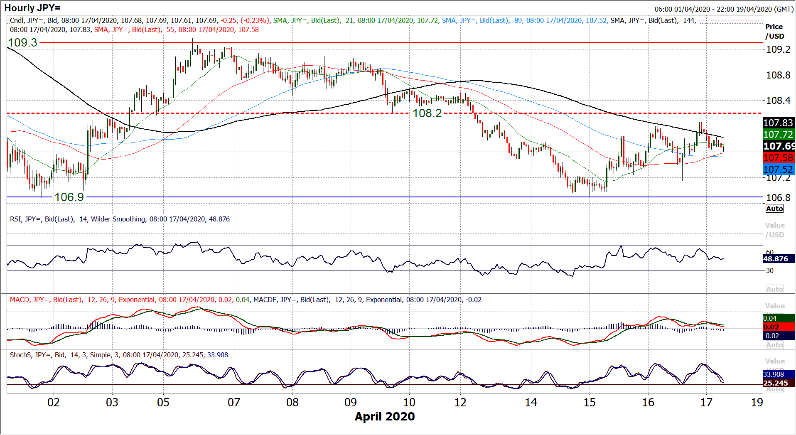This screenshot has height=435, width=796.
Task: Click date label 07 on time axis
Action: pyautogui.click(x=234, y=402)
